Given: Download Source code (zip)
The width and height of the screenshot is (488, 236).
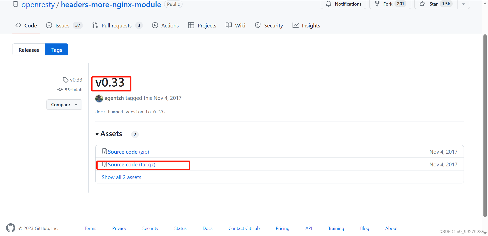Looking at the screenshot, I should pos(128,152).
